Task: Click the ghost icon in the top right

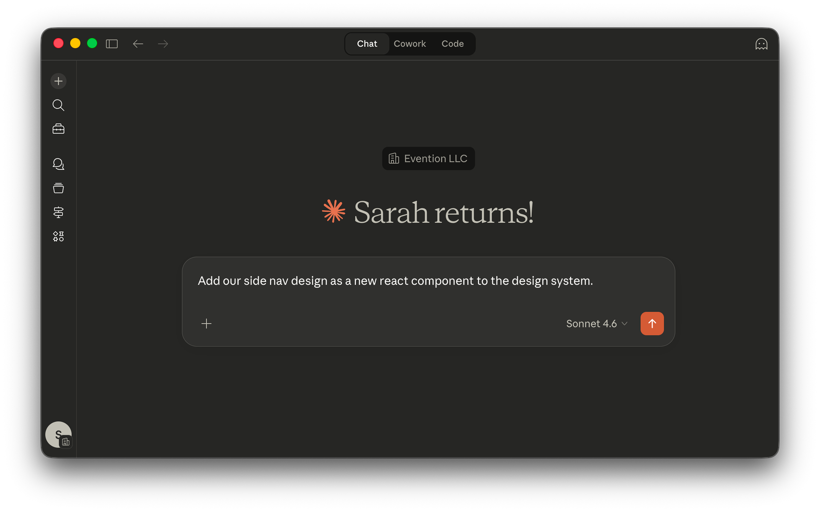Action: tap(761, 44)
